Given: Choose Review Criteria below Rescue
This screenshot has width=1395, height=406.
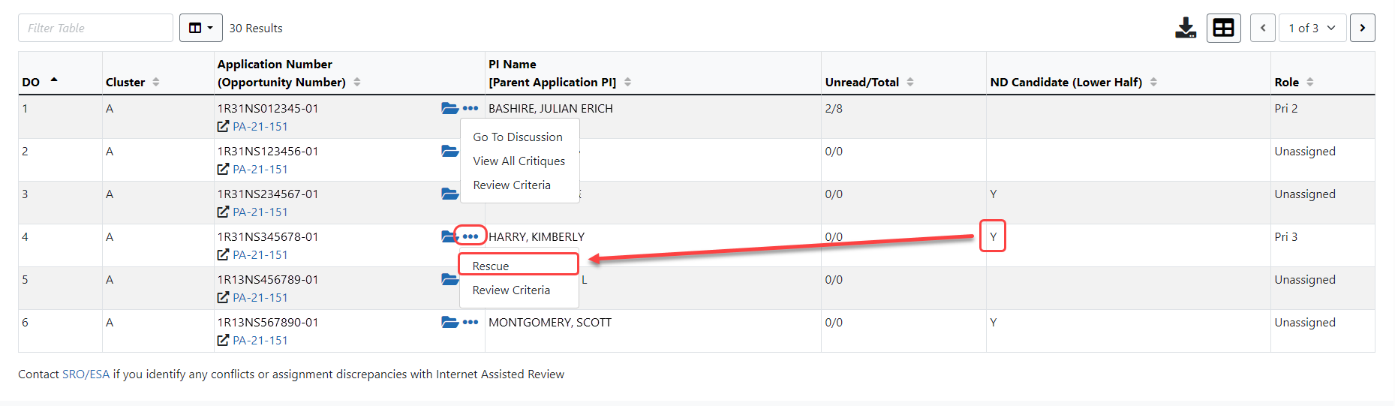Looking at the screenshot, I should click(x=511, y=290).
